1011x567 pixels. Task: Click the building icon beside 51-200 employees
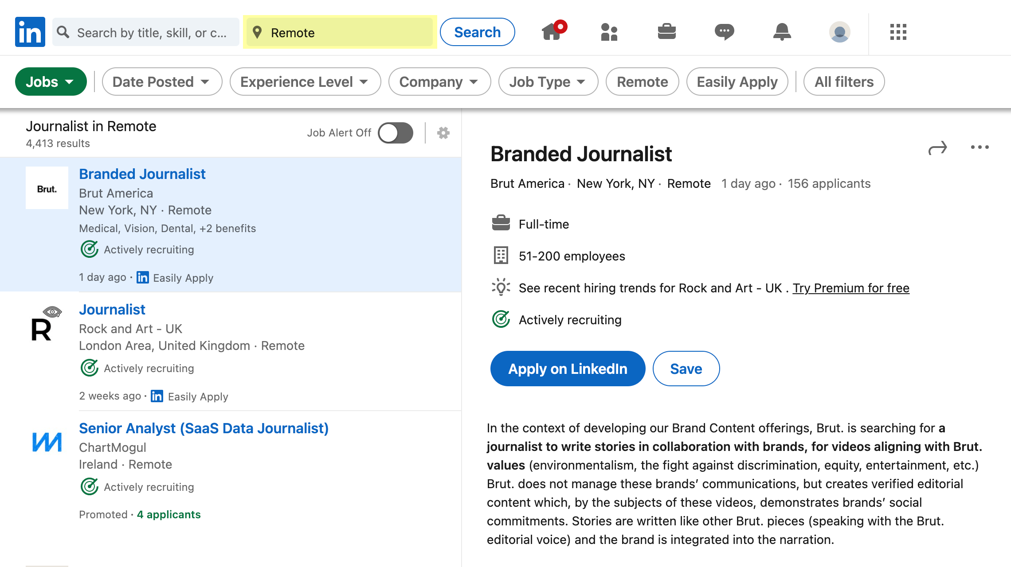(x=501, y=255)
